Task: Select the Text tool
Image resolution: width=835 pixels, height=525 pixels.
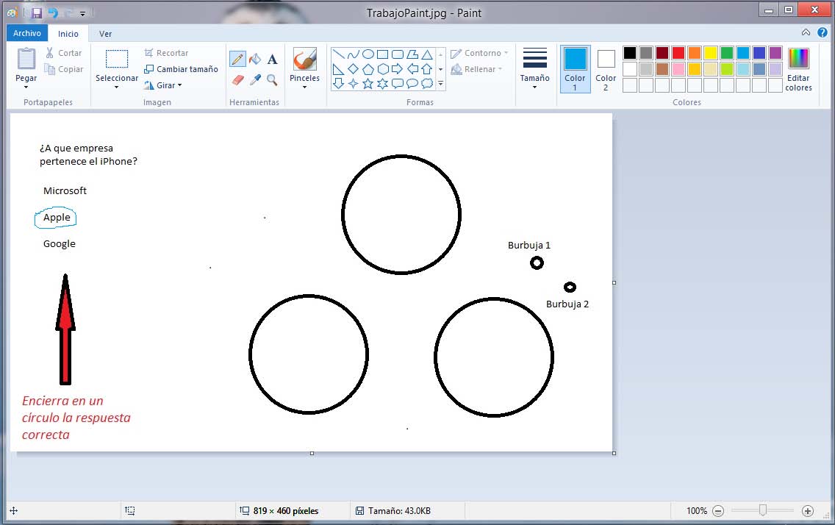Action: [x=272, y=60]
